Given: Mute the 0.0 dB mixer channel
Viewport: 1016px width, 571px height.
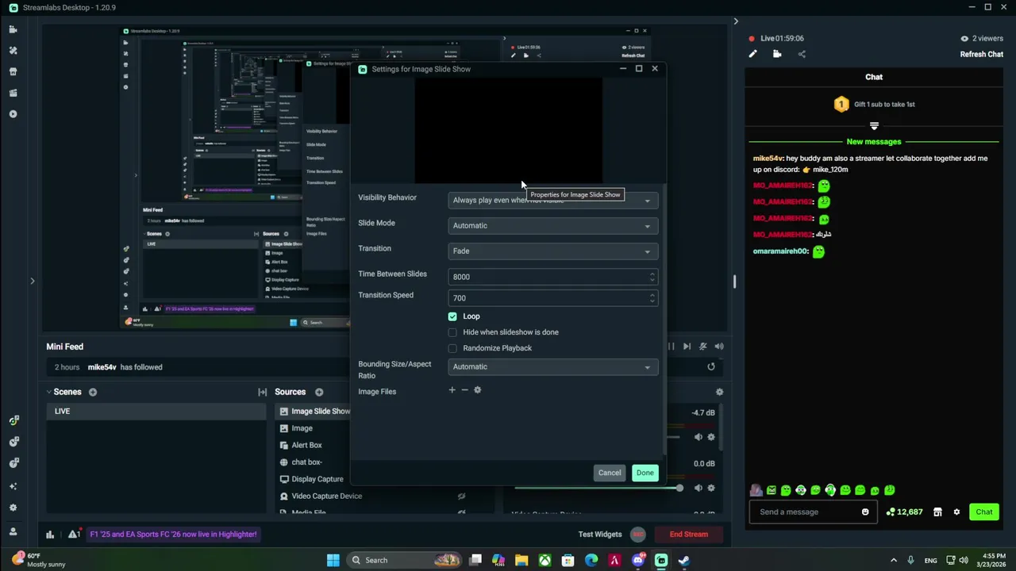Looking at the screenshot, I should click(698, 488).
